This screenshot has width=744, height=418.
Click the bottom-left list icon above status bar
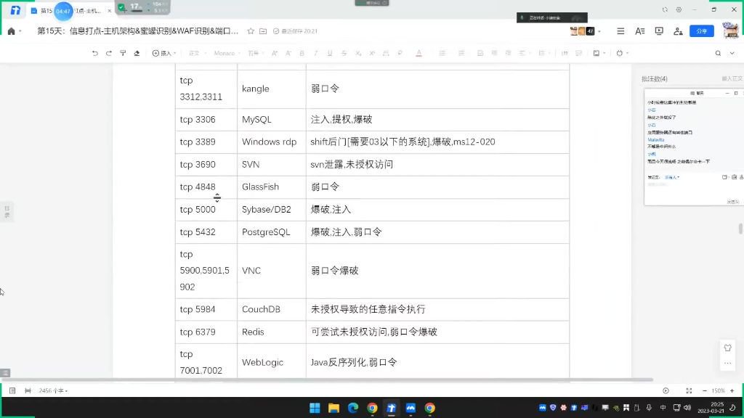[x=5, y=373]
